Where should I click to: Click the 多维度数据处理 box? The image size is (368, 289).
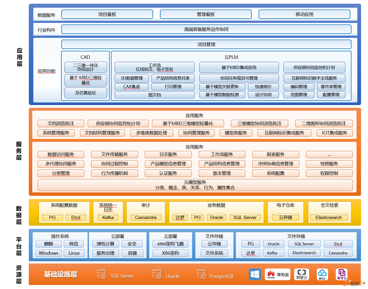[x=152, y=133]
